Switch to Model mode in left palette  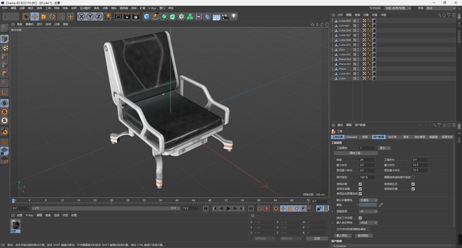[x=4, y=39]
